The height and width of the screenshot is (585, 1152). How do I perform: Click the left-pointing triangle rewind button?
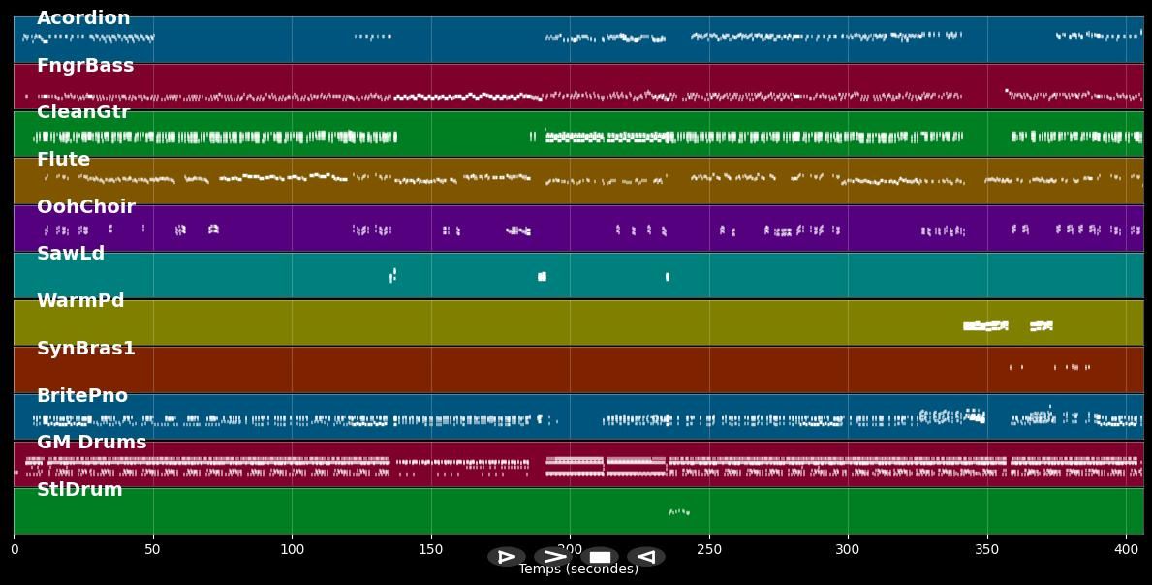(x=645, y=557)
